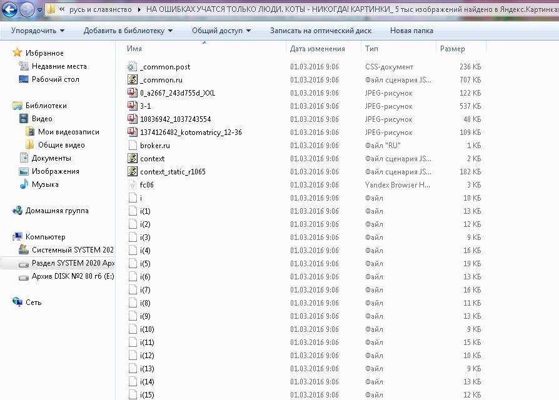Open 'Общий доступ' dropdown menu
Image resolution: width=559 pixels, height=400 pixels.
[221, 31]
